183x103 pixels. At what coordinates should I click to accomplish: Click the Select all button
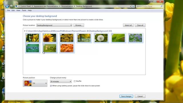coord(128,25)
